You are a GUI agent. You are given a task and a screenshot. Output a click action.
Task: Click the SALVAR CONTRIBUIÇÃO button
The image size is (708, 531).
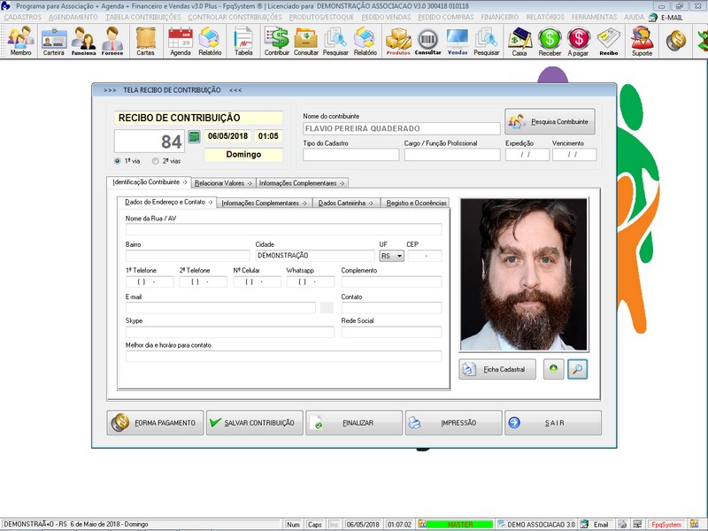pyautogui.click(x=255, y=423)
